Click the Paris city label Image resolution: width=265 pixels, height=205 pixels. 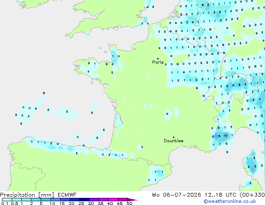[x=158, y=62]
